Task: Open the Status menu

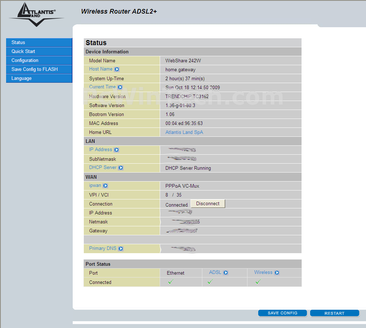Action: 39,43
